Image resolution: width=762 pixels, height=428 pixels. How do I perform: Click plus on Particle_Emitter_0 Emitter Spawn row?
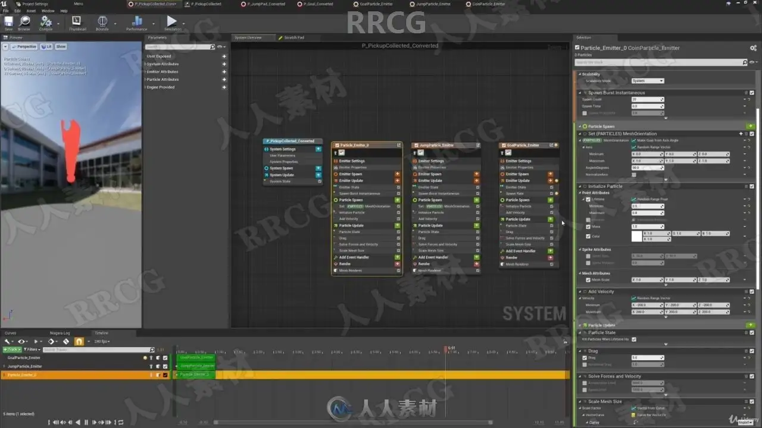[398, 174]
